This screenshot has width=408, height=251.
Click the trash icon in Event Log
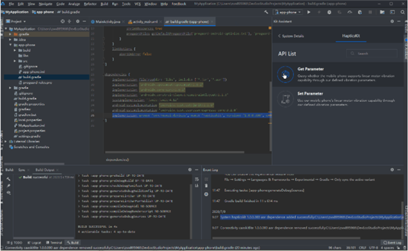click(206, 186)
